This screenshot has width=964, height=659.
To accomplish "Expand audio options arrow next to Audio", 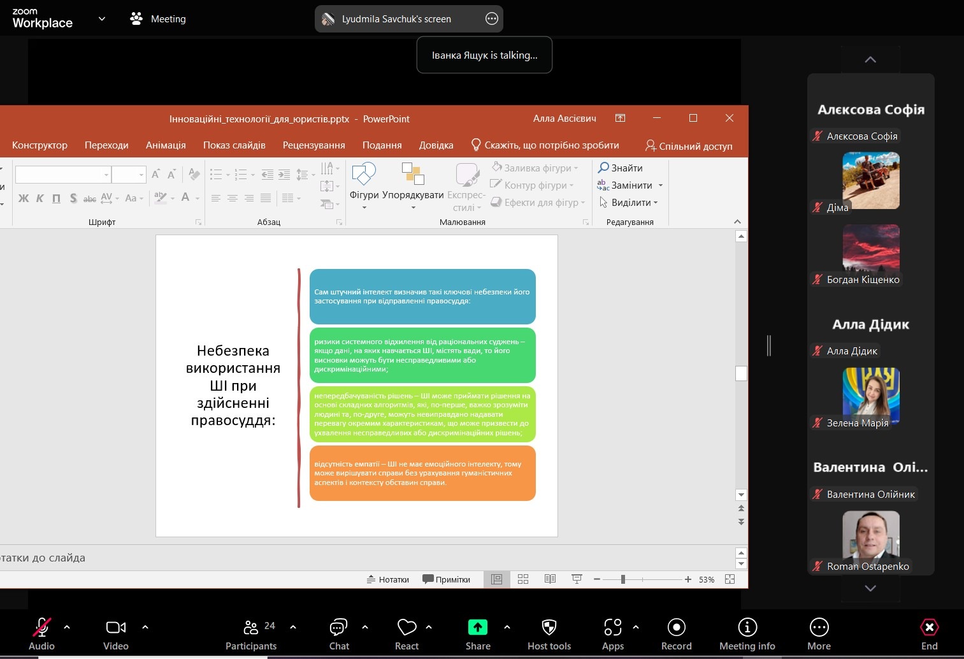I will coord(67,627).
